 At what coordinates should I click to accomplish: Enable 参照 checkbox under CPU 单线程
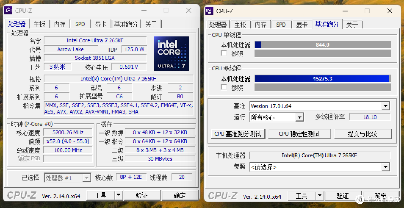(224, 53)
